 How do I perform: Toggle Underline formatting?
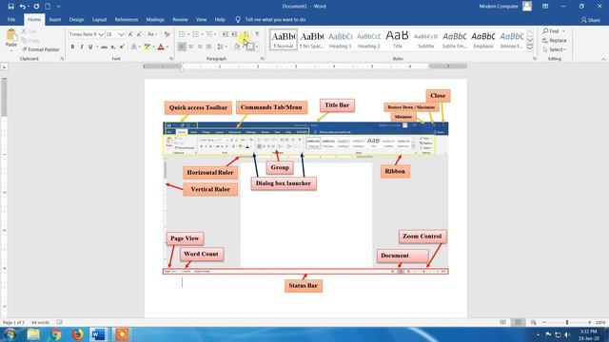click(90, 47)
